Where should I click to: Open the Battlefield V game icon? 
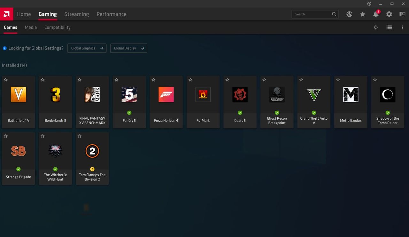(19, 95)
